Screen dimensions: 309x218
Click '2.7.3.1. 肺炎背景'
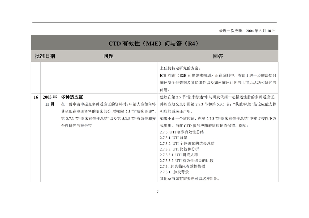tap(174, 172)
